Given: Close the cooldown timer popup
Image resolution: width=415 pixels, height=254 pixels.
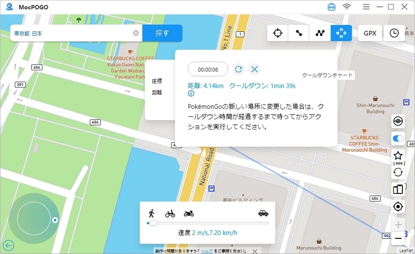Looking at the screenshot, I should click(254, 69).
